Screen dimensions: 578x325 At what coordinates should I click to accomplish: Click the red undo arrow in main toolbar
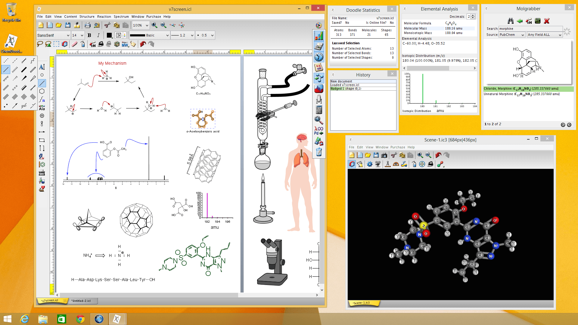(143, 44)
